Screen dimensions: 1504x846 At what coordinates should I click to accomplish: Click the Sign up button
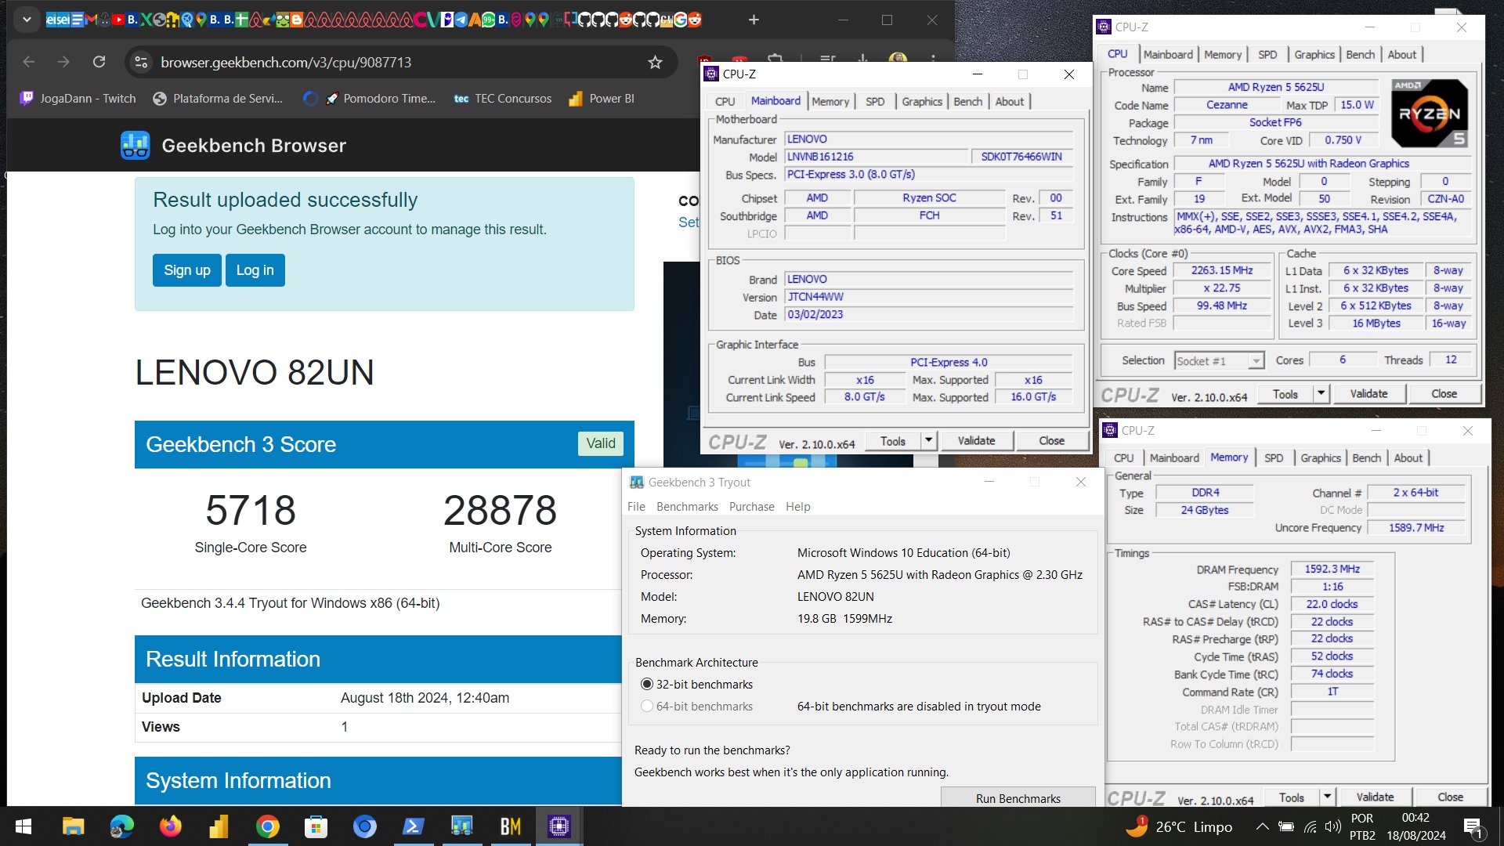(x=187, y=270)
